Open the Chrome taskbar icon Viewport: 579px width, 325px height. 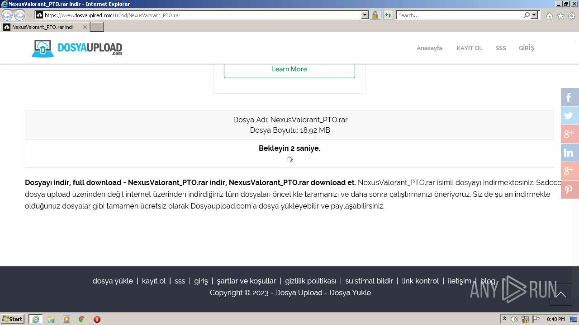[x=82, y=319]
